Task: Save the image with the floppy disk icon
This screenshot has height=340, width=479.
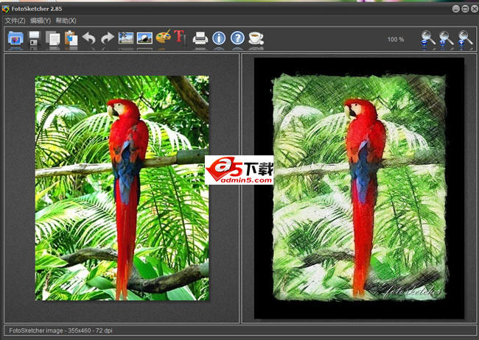Action: point(35,38)
